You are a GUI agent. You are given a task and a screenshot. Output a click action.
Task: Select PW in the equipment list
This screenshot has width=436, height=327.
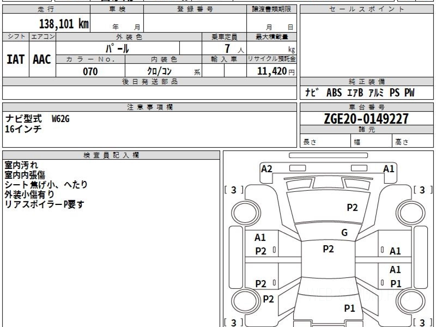409,93
